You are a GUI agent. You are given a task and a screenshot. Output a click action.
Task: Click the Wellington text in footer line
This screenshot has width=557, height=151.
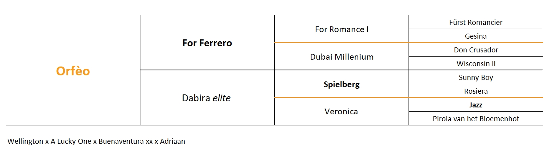25,141
